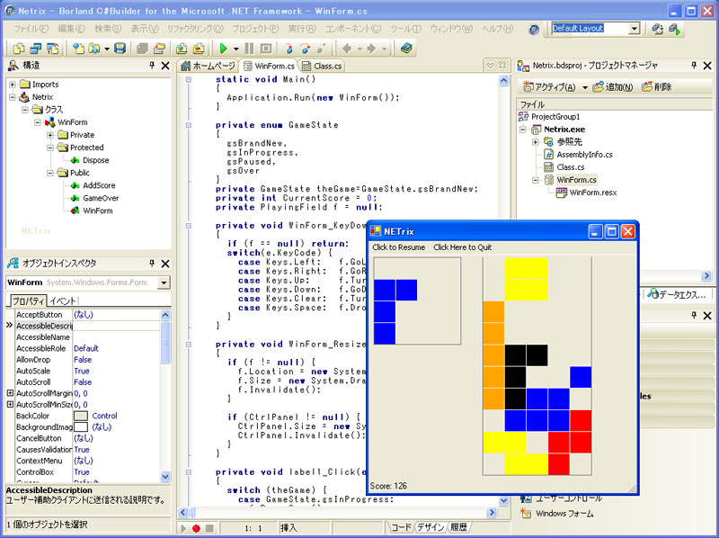Expand the Private folder in structure tree

(x=50, y=135)
